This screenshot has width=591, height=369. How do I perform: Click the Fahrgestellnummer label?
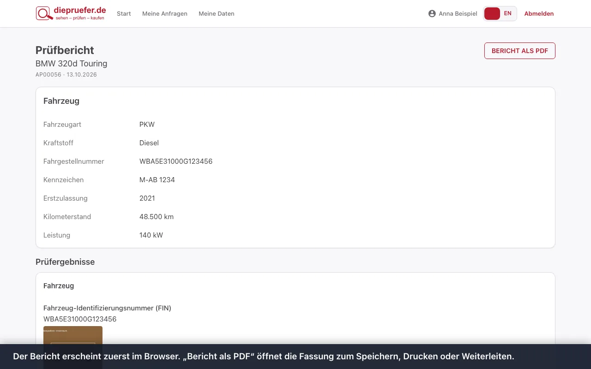[x=74, y=161]
